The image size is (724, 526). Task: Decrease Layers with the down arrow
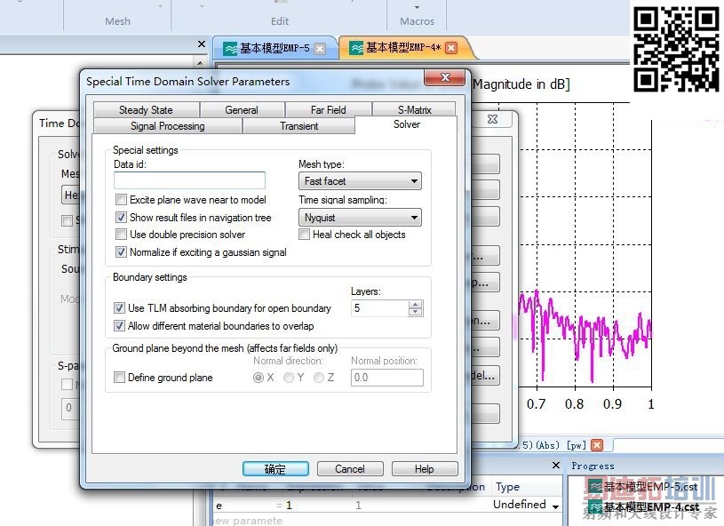[416, 312]
